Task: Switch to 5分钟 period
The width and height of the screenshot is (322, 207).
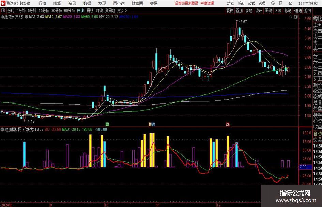Action: coord(32,11)
